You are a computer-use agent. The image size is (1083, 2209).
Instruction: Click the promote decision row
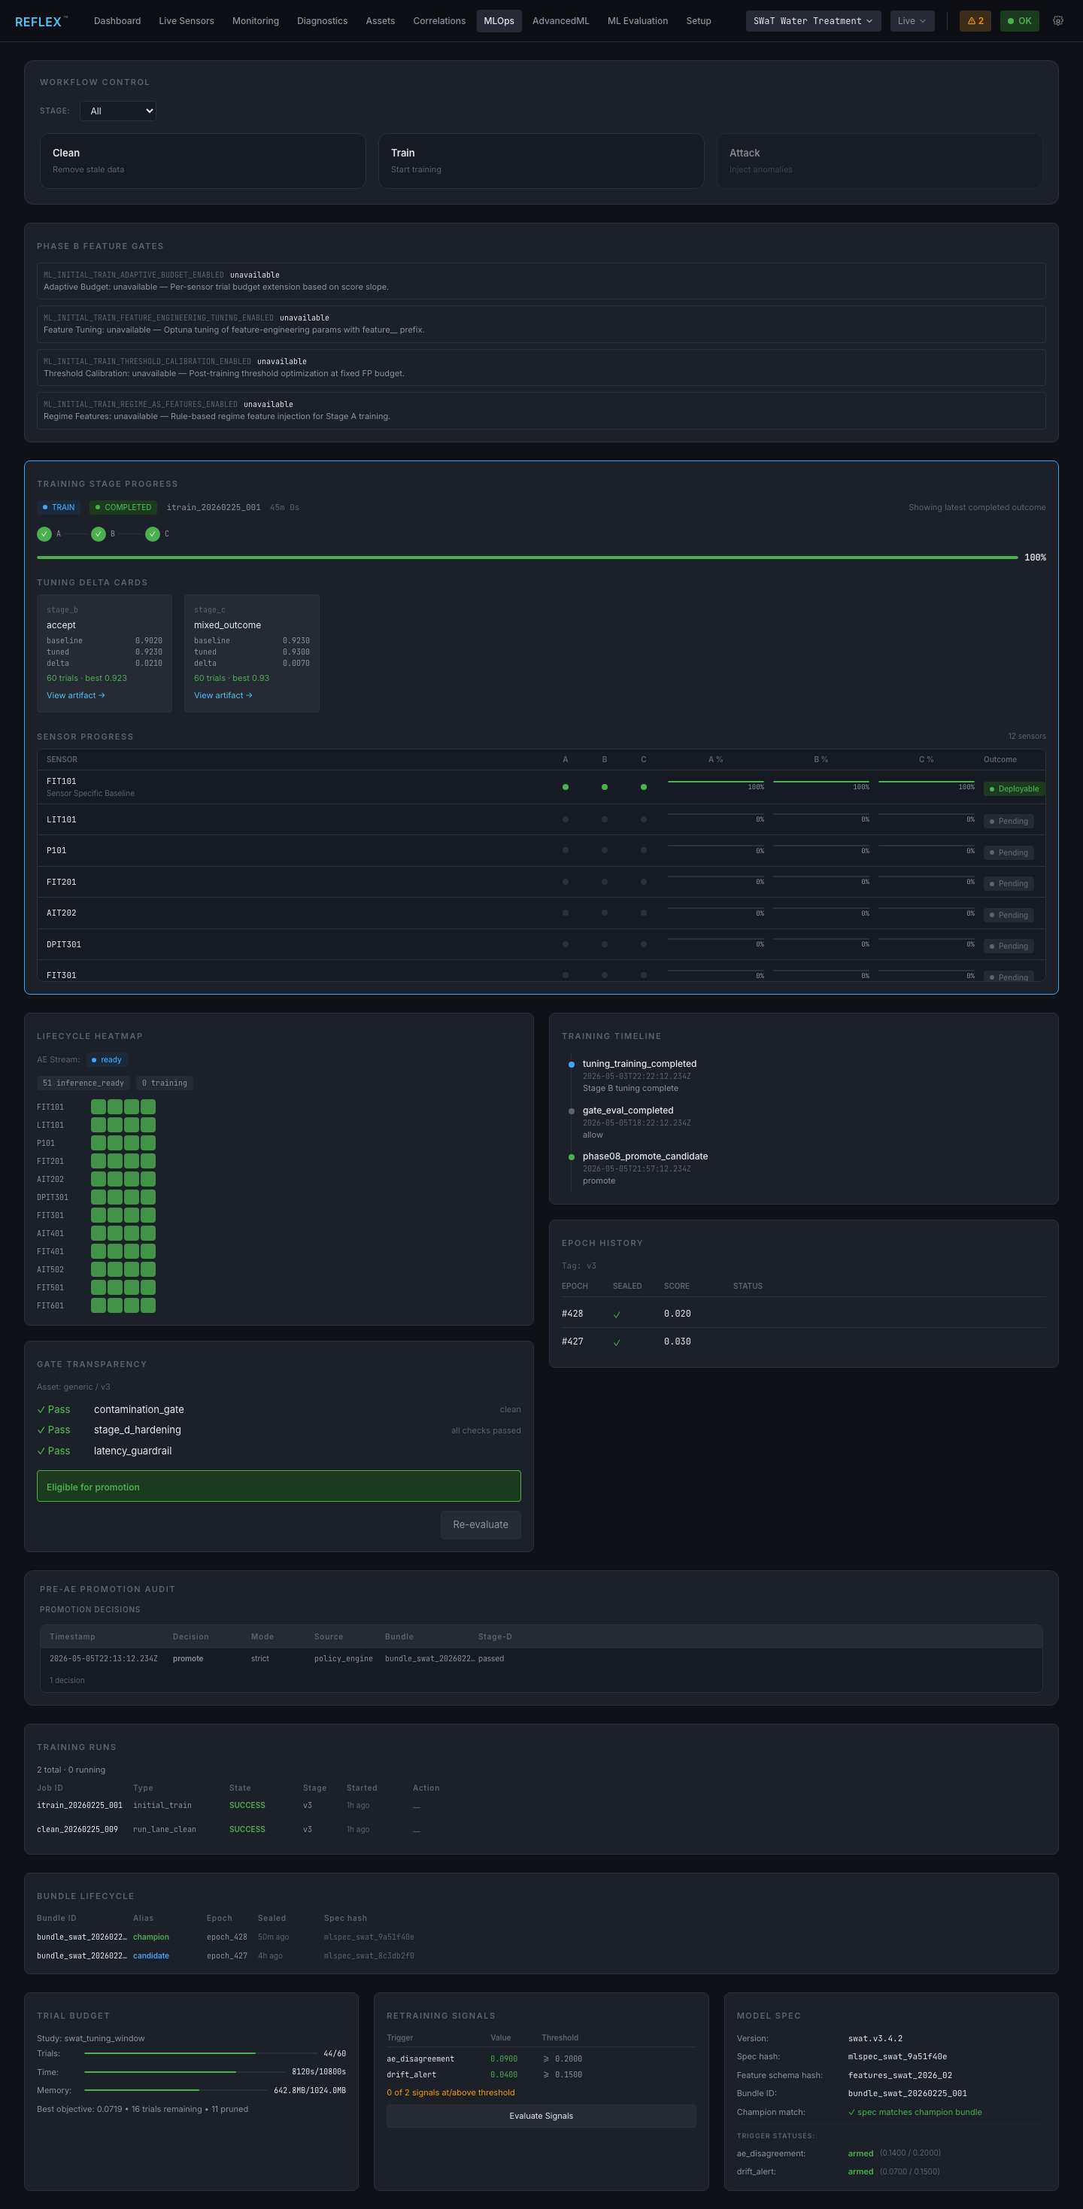[x=541, y=1658]
